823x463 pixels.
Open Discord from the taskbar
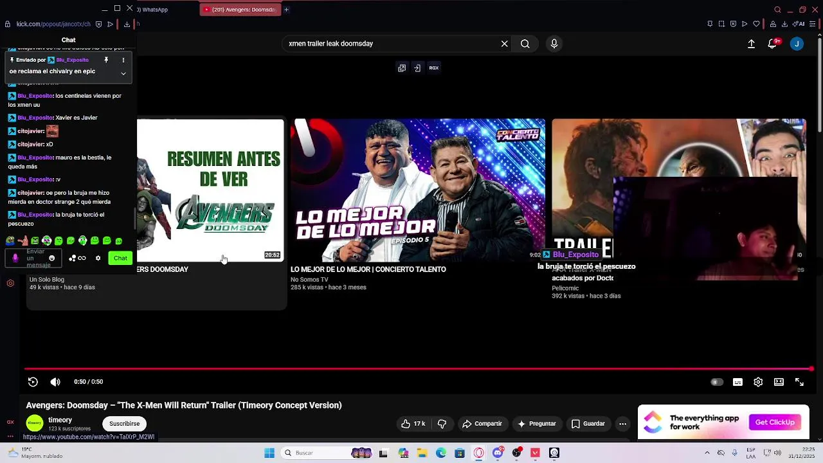point(498,453)
